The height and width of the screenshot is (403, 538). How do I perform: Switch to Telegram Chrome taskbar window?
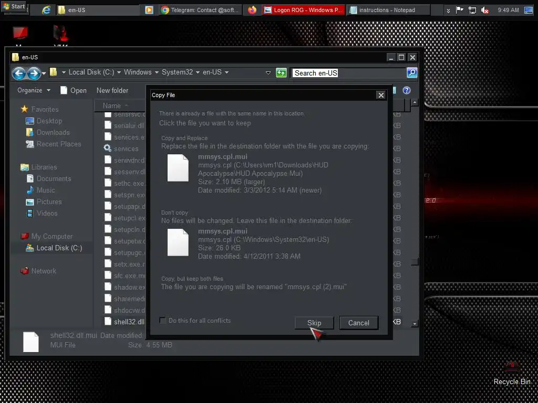click(200, 10)
